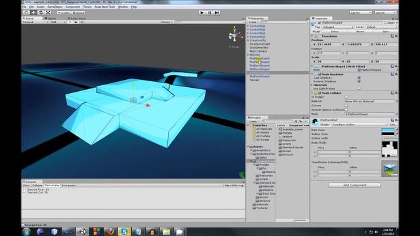This screenshot has width=420, height=236.
Task: Open the Main Color swatch
Action: (x=388, y=130)
